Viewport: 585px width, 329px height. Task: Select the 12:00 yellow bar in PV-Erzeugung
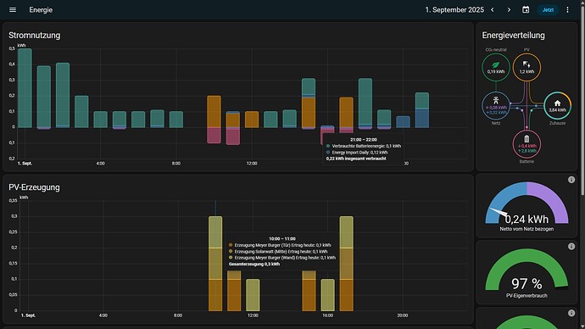(x=253, y=295)
